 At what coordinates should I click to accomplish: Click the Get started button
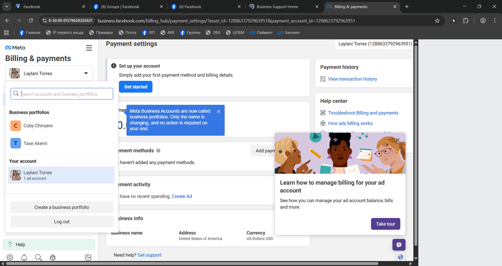coord(136,87)
